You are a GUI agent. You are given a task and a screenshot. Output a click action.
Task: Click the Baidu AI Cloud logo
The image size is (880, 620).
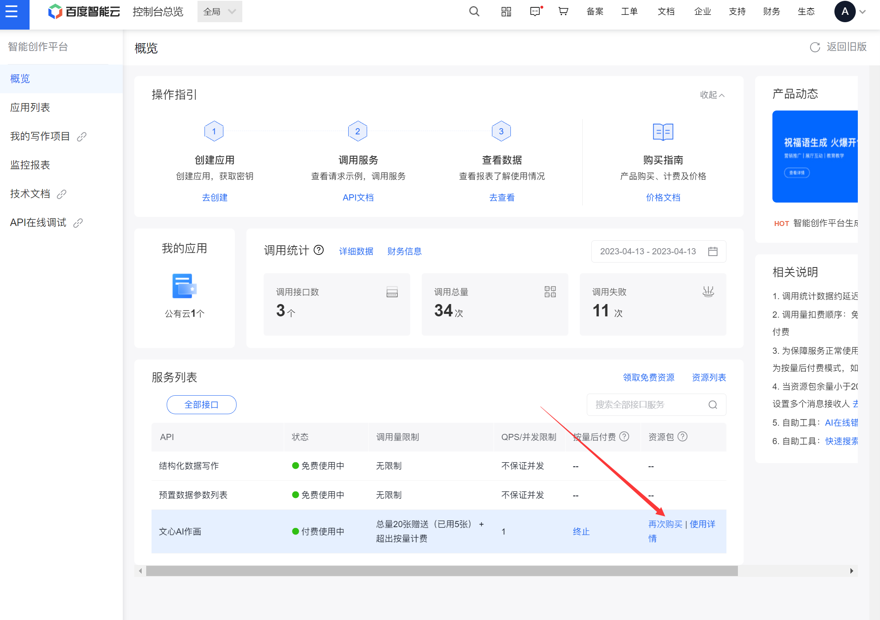[x=84, y=12]
